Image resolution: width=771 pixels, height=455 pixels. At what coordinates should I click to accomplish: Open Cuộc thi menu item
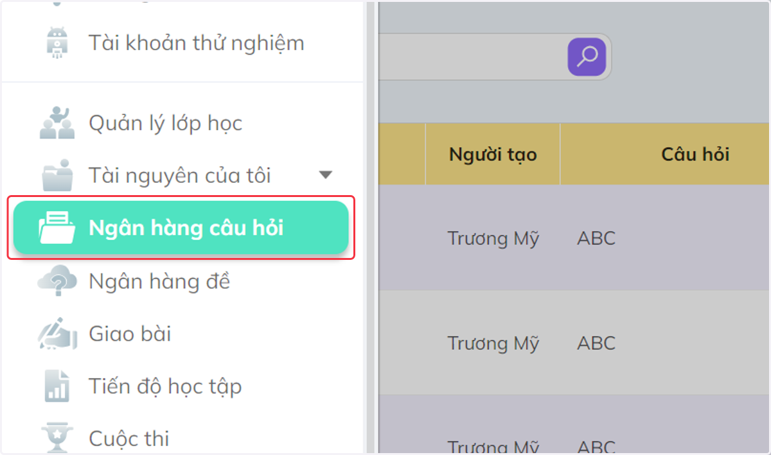(x=129, y=439)
